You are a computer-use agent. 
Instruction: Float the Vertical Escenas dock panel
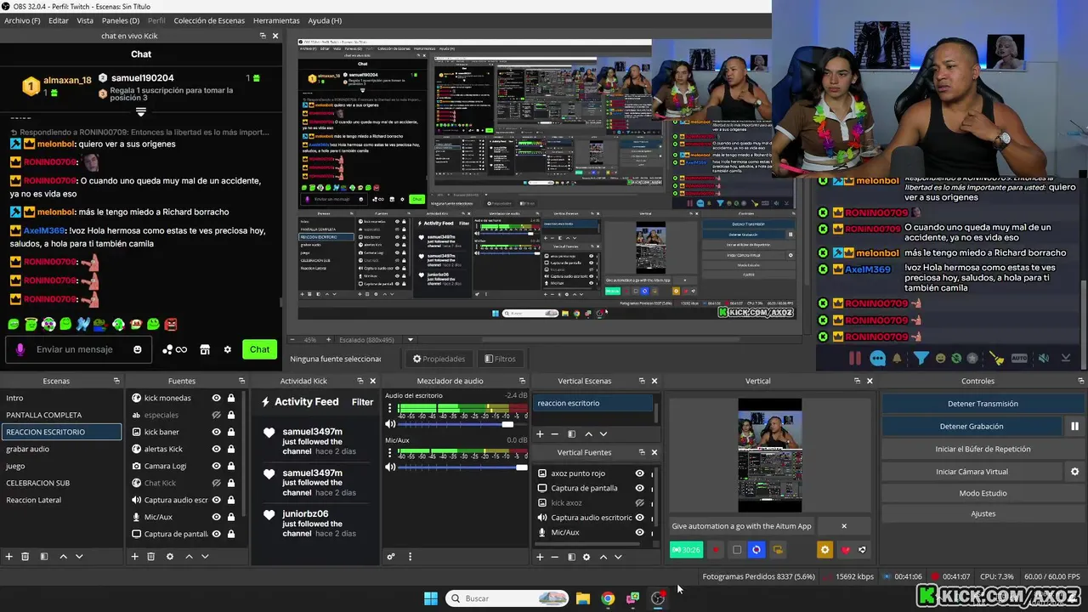(642, 381)
